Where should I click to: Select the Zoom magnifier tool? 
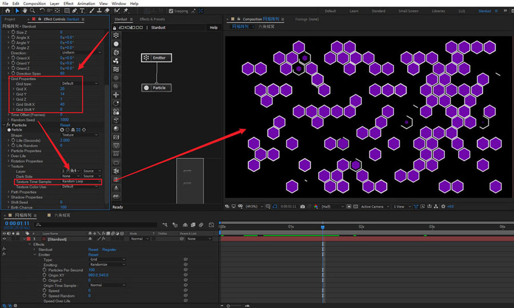pyautogui.click(x=33, y=10)
